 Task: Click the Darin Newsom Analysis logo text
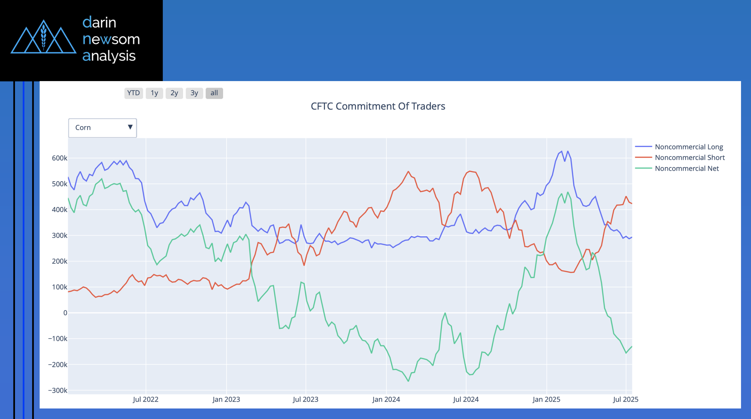(x=111, y=39)
